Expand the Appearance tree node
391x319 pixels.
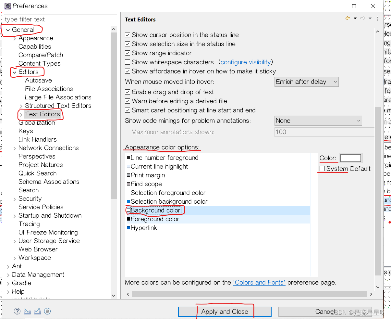click(x=15, y=38)
